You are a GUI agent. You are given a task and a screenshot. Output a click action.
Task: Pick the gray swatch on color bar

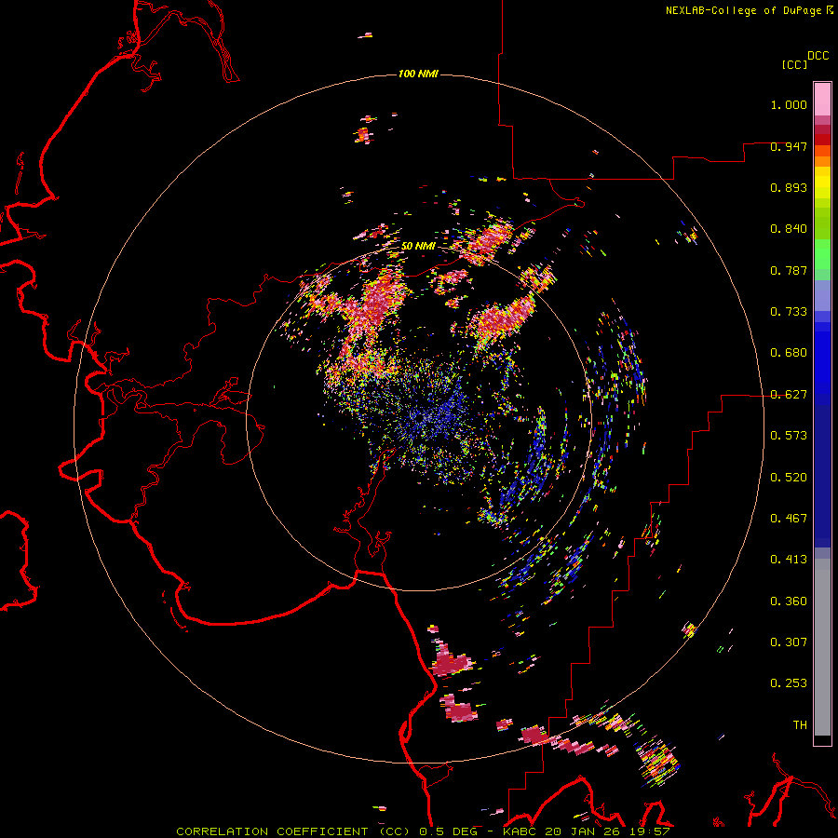click(822, 647)
